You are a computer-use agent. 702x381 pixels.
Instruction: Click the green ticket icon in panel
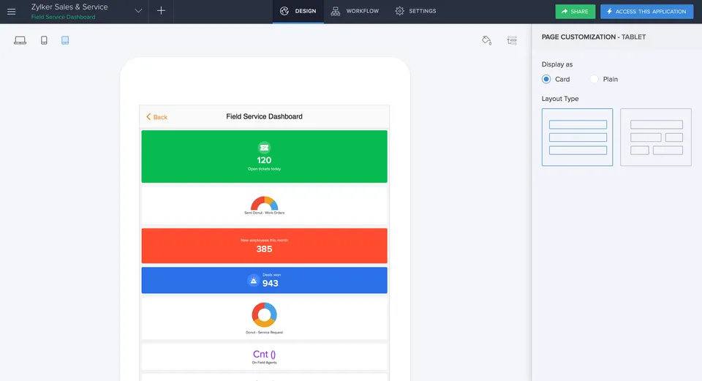pos(264,147)
